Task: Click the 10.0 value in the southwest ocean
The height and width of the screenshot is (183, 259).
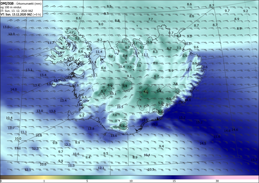Action: click(18, 139)
